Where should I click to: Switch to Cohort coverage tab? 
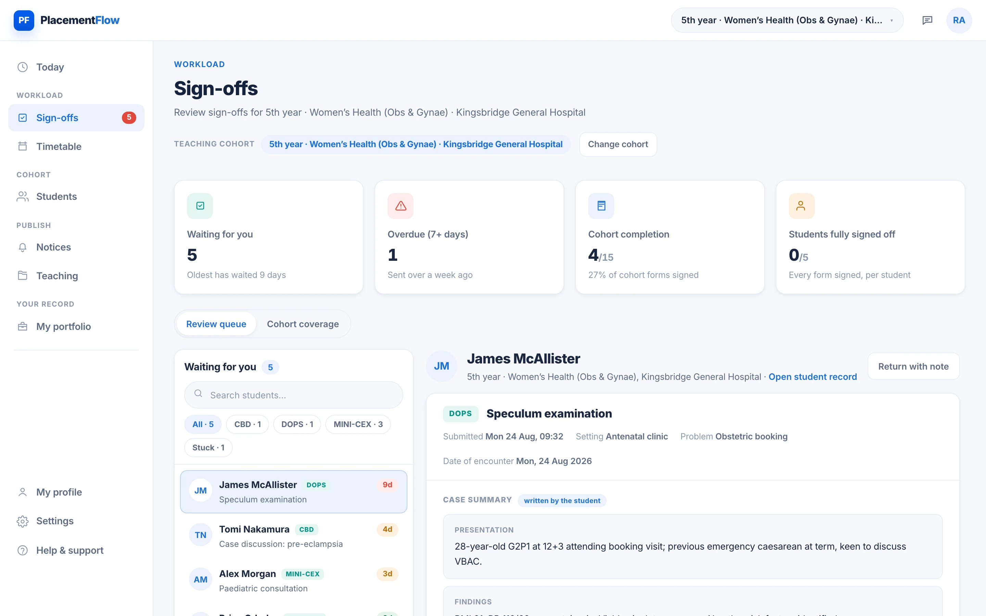click(303, 324)
